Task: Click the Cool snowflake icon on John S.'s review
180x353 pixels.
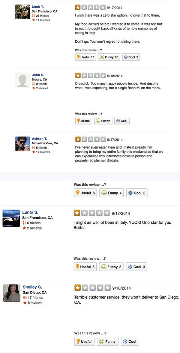Action: tap(118, 121)
